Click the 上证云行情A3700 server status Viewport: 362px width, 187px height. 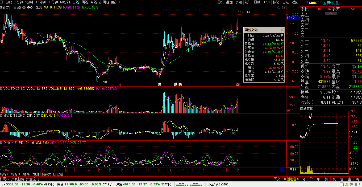click(216, 184)
